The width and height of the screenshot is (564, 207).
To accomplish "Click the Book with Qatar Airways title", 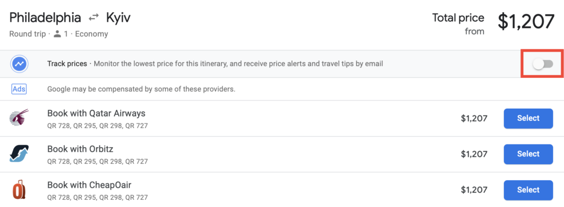I will tap(96, 113).
